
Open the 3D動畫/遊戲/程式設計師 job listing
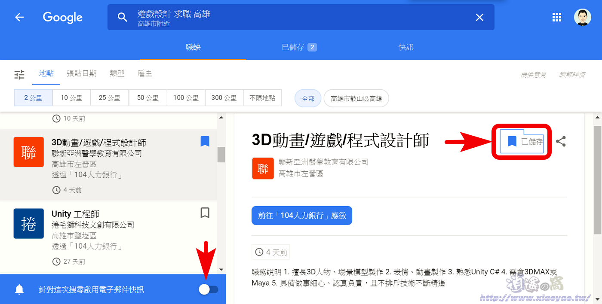click(x=108, y=165)
